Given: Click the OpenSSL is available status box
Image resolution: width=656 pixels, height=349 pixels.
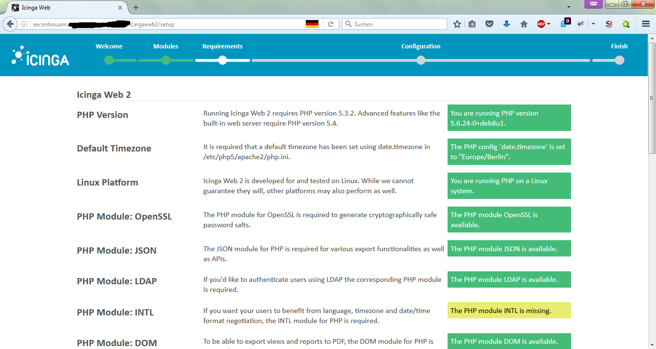Looking at the screenshot, I should click(509, 220).
